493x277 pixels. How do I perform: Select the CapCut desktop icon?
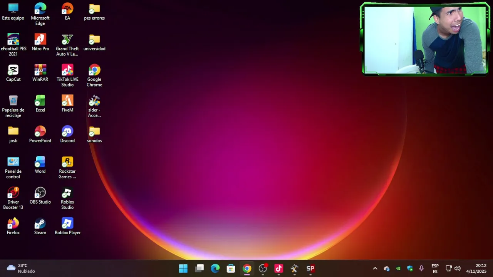click(13, 73)
